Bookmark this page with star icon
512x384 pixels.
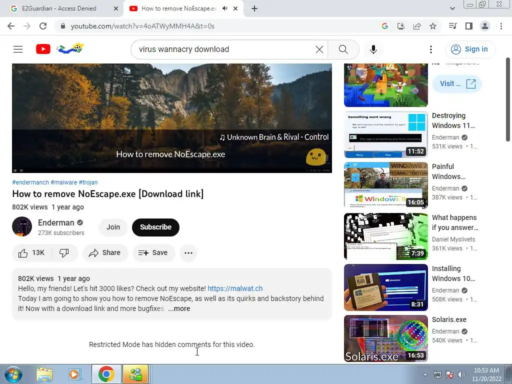tap(433, 26)
